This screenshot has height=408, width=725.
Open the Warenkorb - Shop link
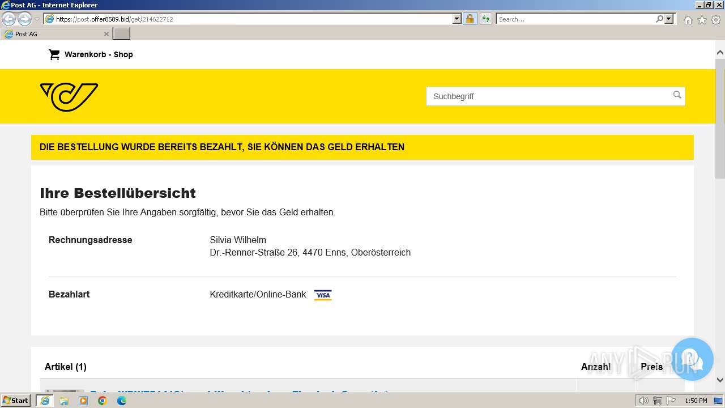(99, 54)
